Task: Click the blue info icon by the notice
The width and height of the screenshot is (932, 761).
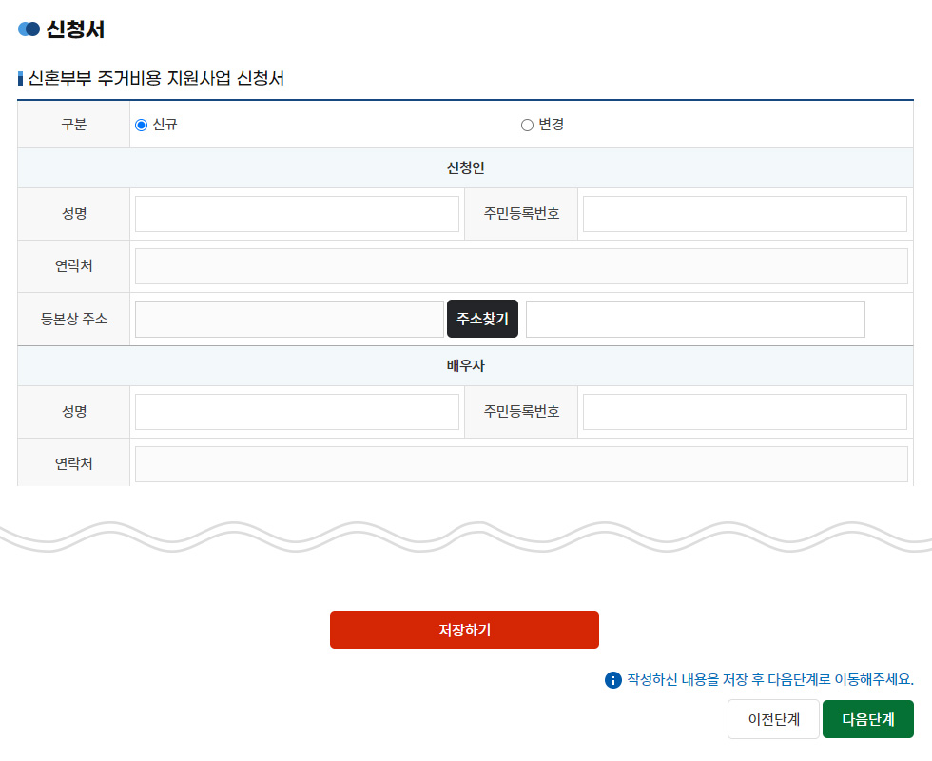Action: (612, 680)
